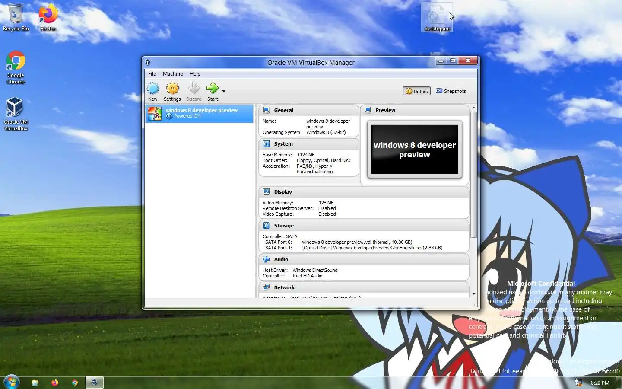
Task: Click the WindowsDeveloperPreview32bitEnglish.iso optical drive text
Action: click(x=372, y=248)
